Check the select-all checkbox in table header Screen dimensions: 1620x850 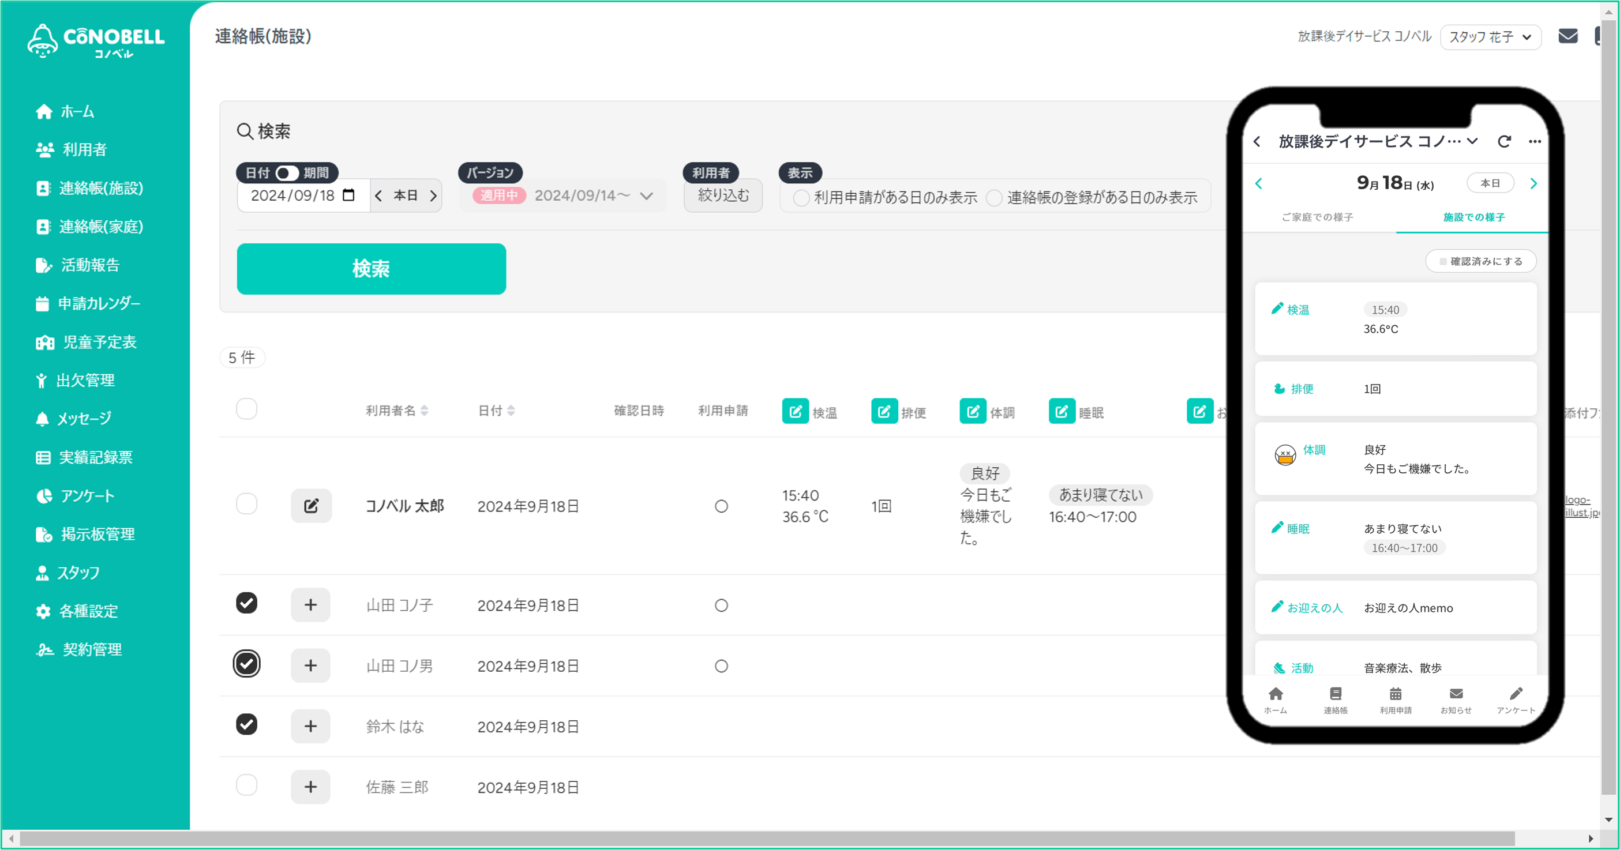pos(246,409)
